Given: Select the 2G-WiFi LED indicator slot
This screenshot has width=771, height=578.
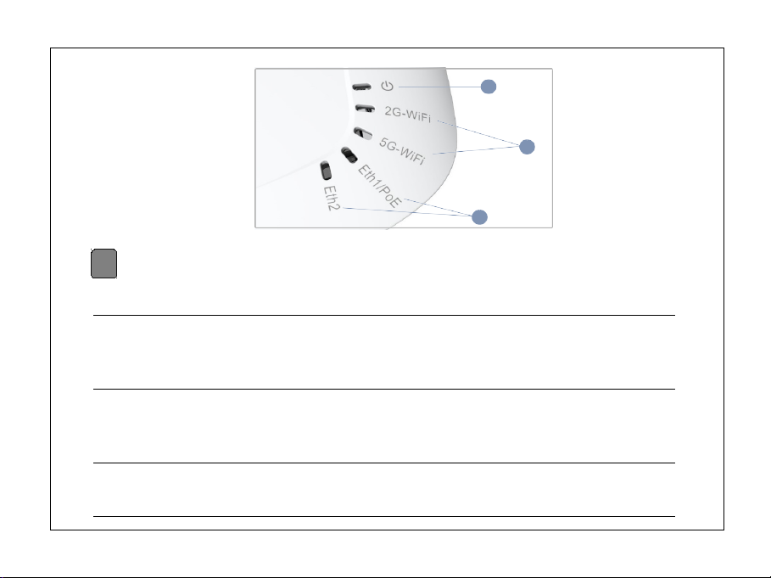Looking at the screenshot, I should (x=365, y=109).
